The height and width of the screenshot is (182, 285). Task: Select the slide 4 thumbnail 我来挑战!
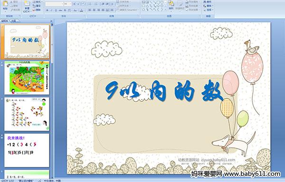tap(27, 150)
